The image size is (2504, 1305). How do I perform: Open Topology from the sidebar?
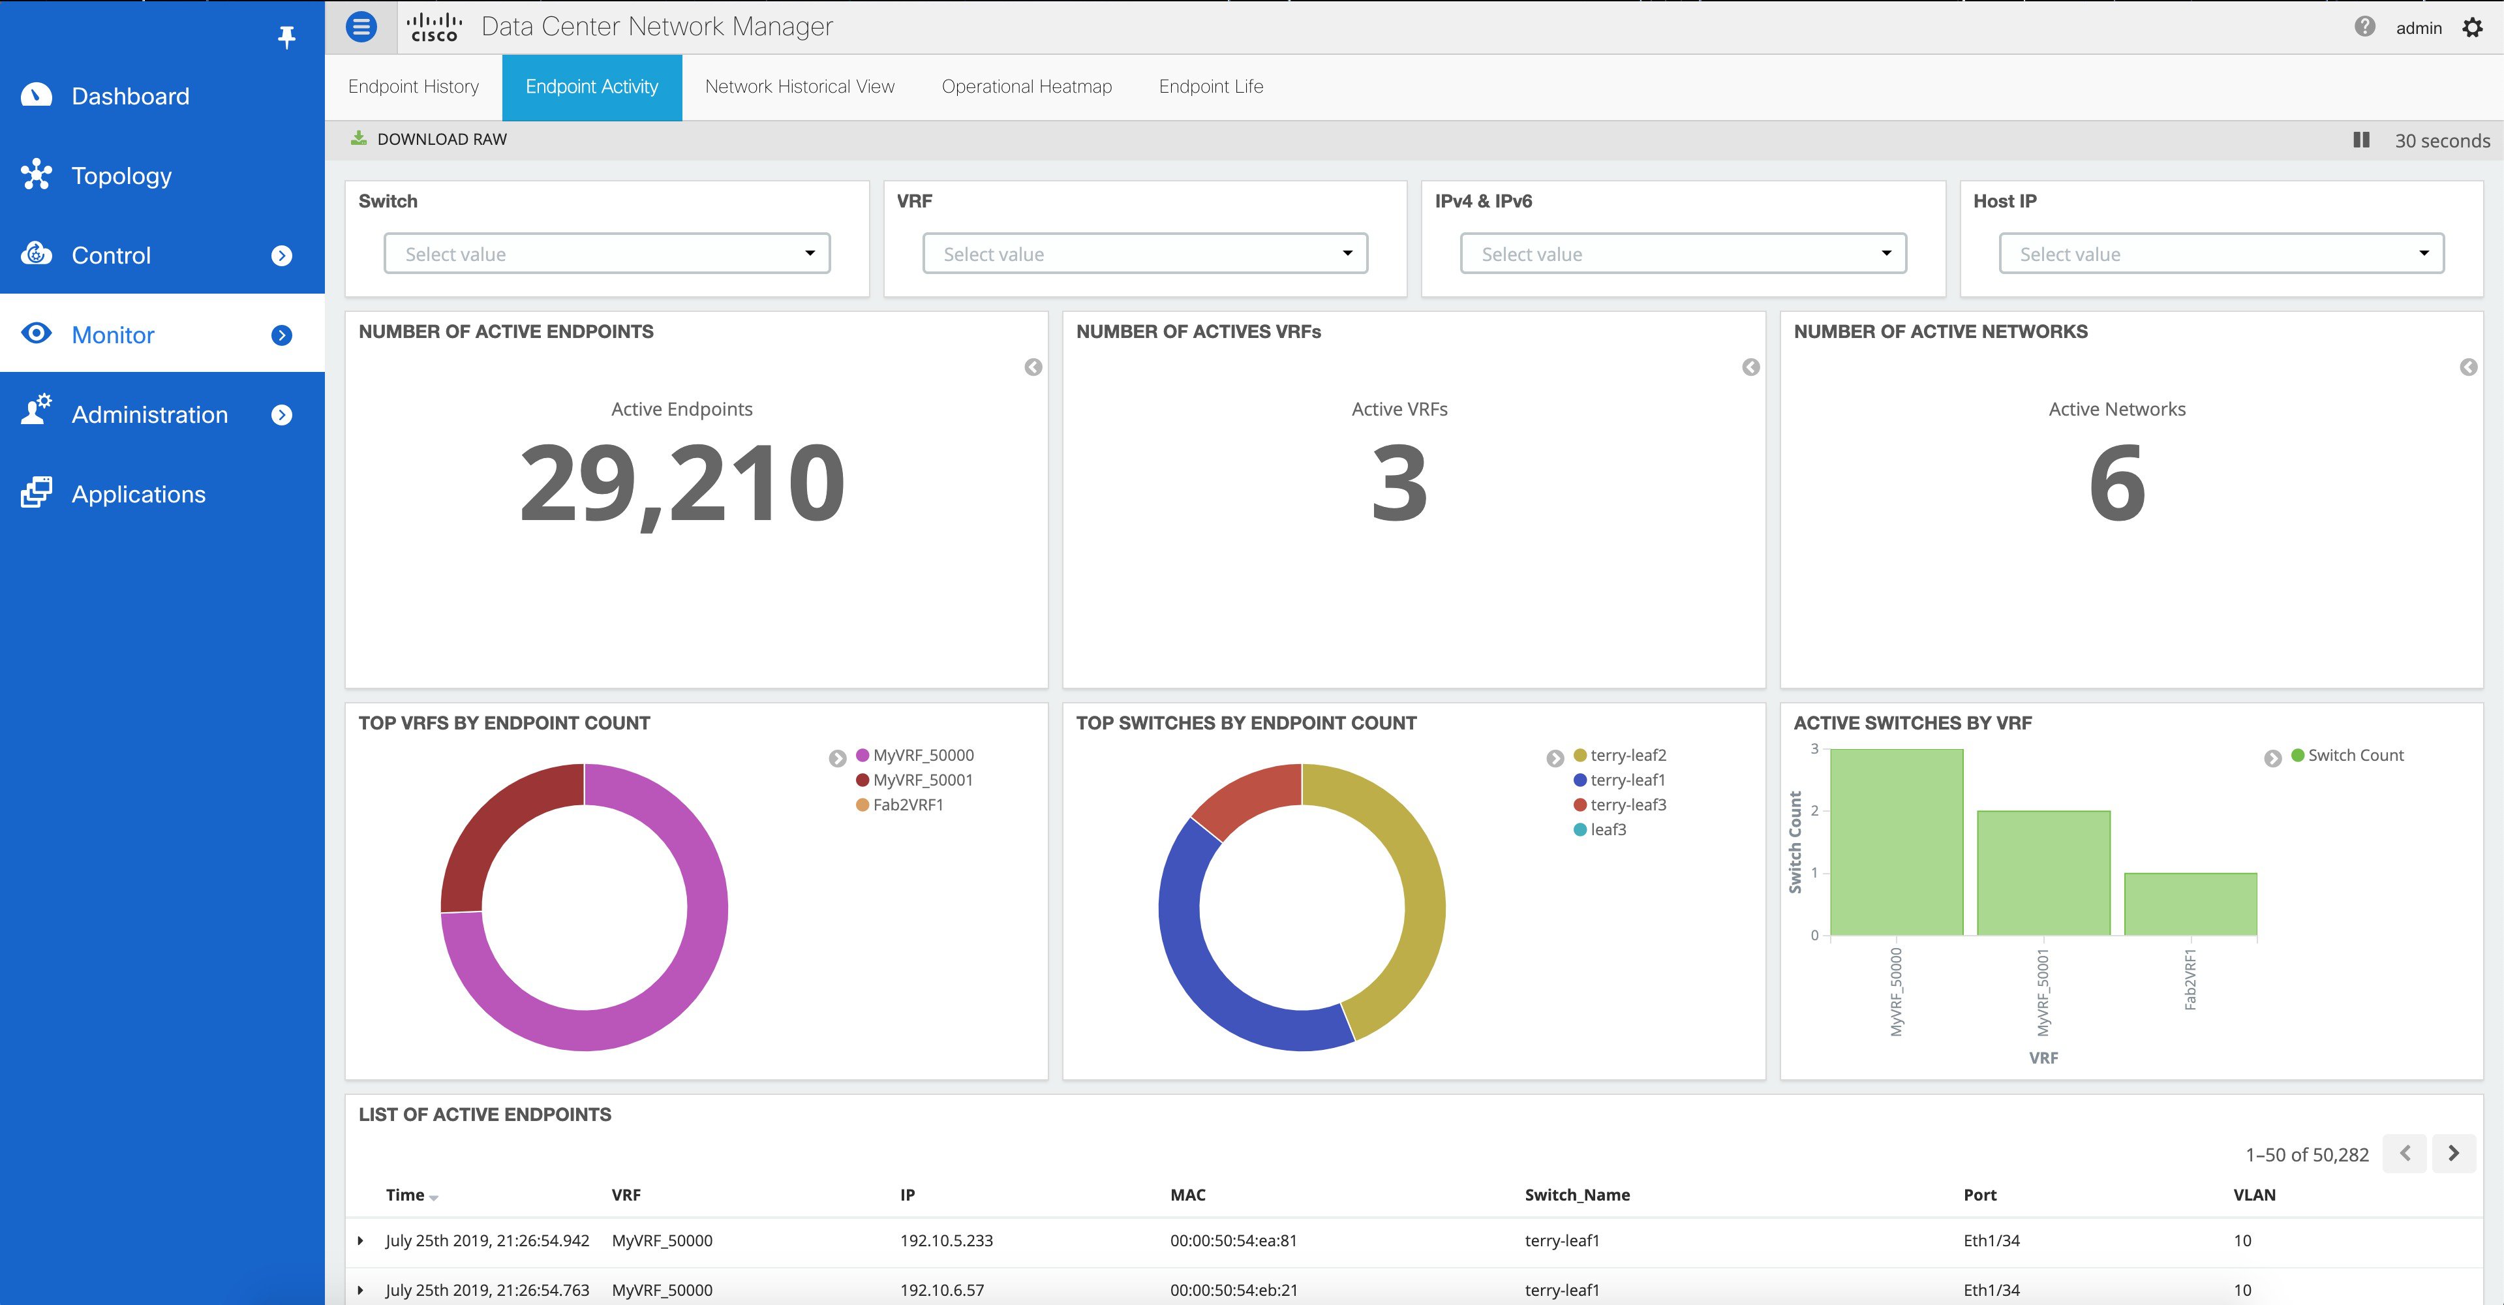[x=121, y=176]
